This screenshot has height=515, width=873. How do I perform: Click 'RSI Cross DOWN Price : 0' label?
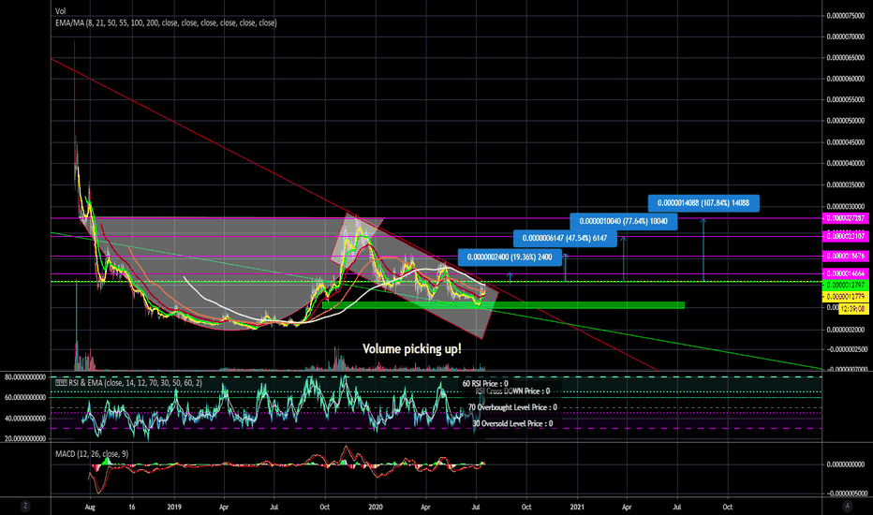pyautogui.click(x=512, y=391)
